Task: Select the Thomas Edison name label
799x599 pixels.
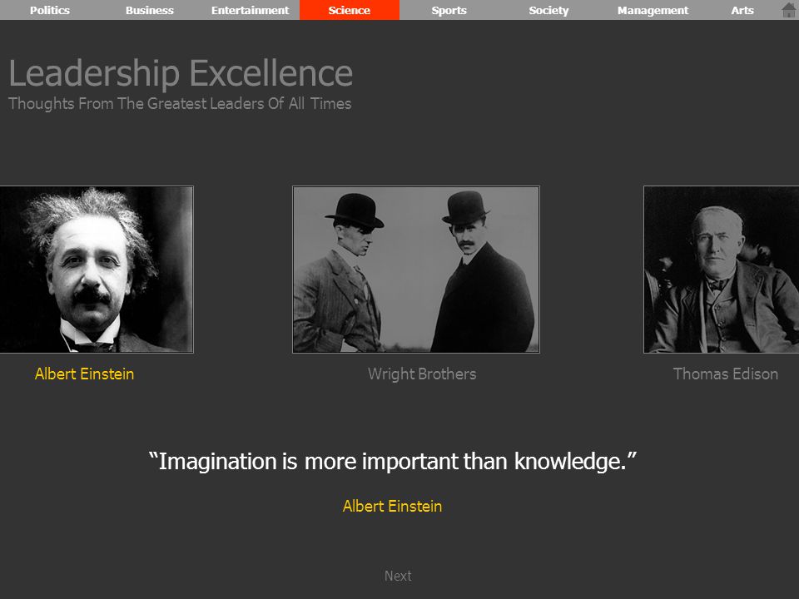Action: click(x=726, y=374)
